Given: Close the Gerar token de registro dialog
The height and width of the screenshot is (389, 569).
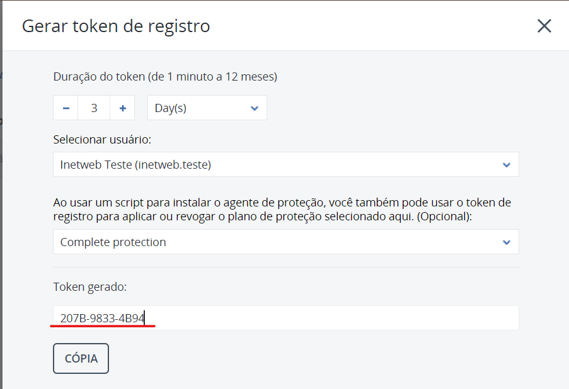Looking at the screenshot, I should [544, 26].
